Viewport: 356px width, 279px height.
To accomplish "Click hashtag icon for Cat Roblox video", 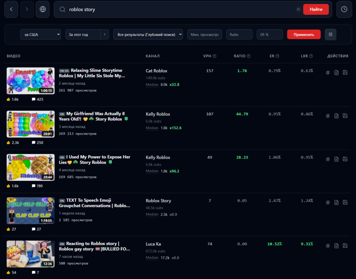I will tap(328, 73).
